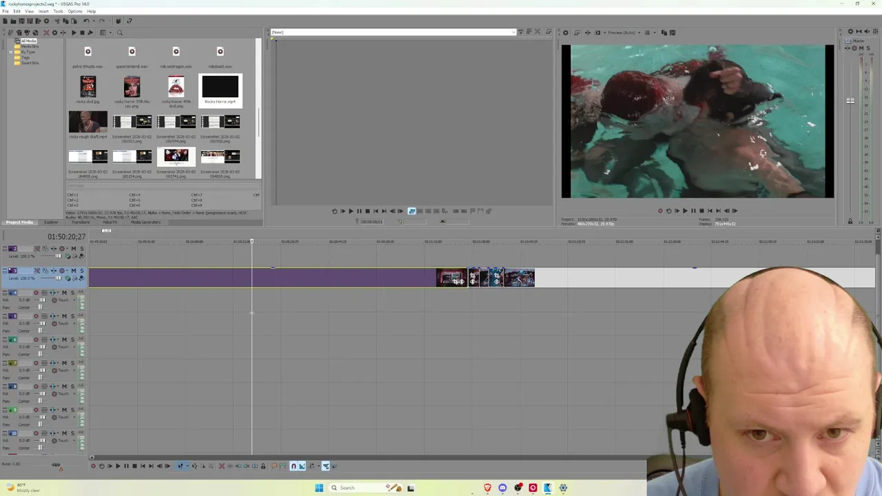This screenshot has height=496, width=882.
Task: Open Auto Ripple mode dropdown arrow
Action: 319,466
